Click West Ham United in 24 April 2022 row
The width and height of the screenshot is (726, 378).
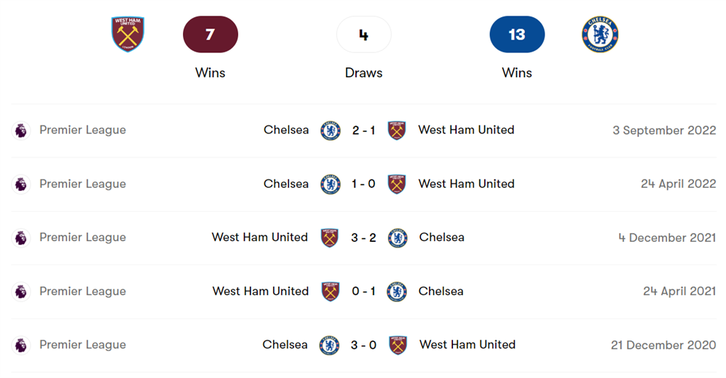[x=466, y=184]
